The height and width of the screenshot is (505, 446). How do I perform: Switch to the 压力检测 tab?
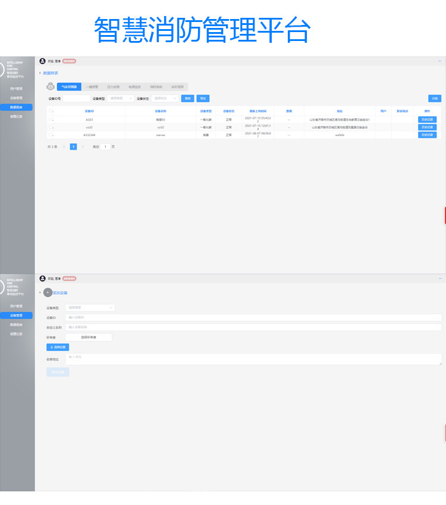113,87
